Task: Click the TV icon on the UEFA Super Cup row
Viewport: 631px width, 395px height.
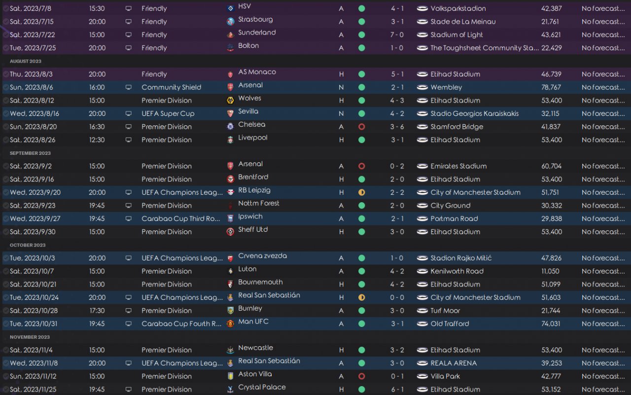Action: (x=129, y=113)
